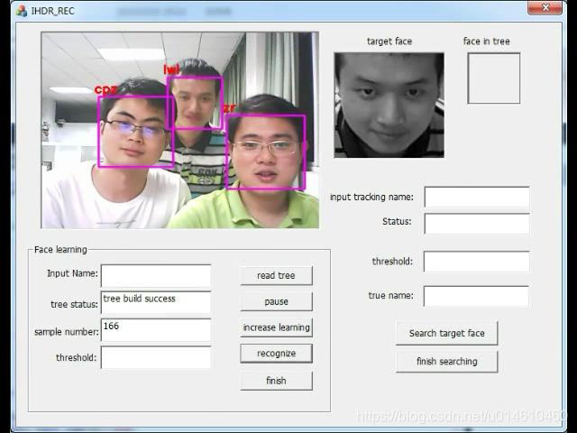Start recognition with recognize button
This screenshot has height=433, width=577.
(277, 354)
